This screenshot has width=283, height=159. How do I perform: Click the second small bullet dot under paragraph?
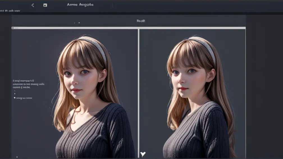pos(15,94)
